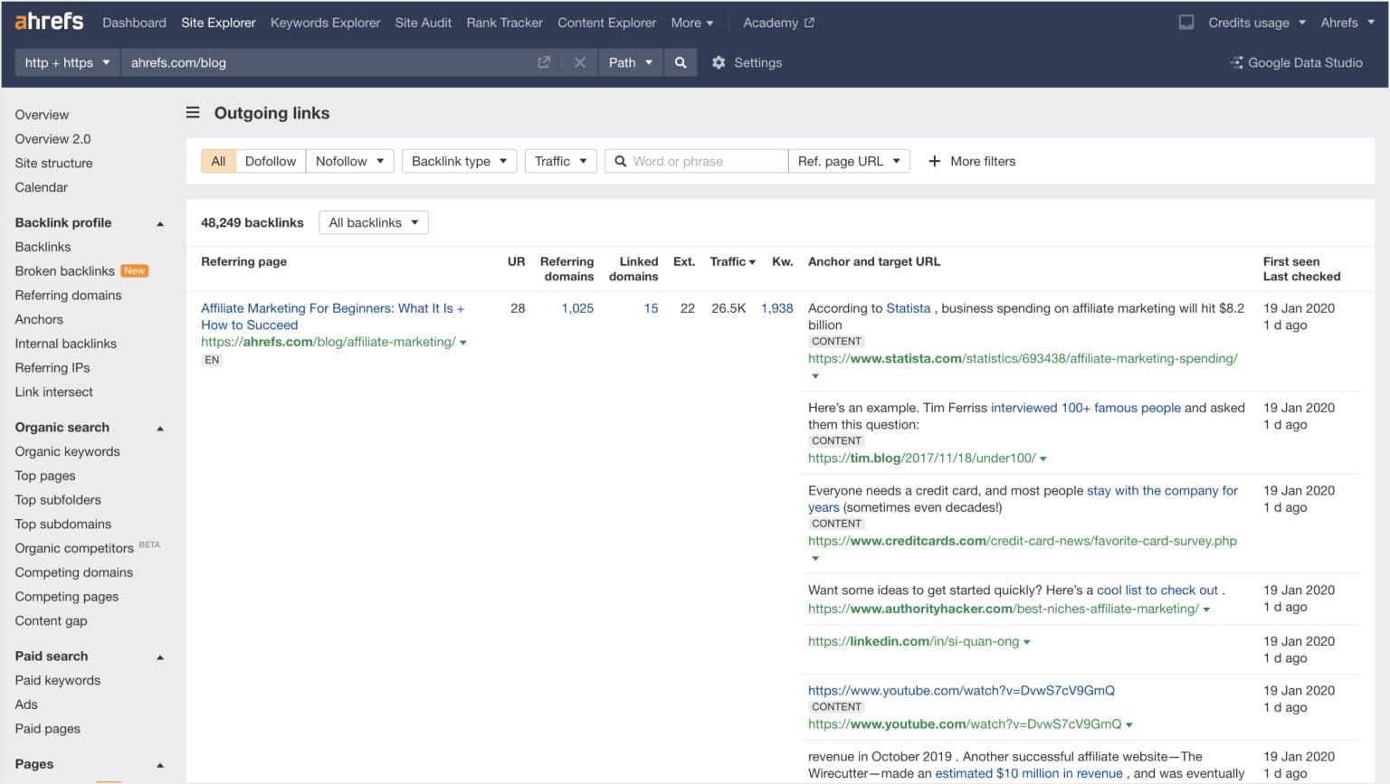Open the Nofollow dropdown
The height and width of the screenshot is (784, 1390).
click(349, 161)
